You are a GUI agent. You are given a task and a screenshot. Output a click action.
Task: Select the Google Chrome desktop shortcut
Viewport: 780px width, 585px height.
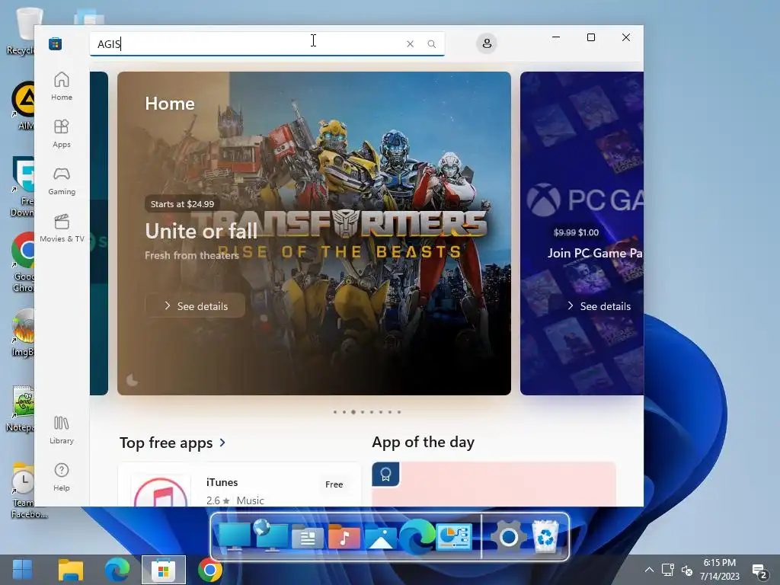23,263
